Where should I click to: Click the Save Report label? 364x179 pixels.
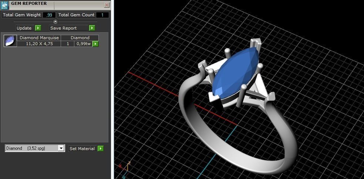tap(69, 28)
